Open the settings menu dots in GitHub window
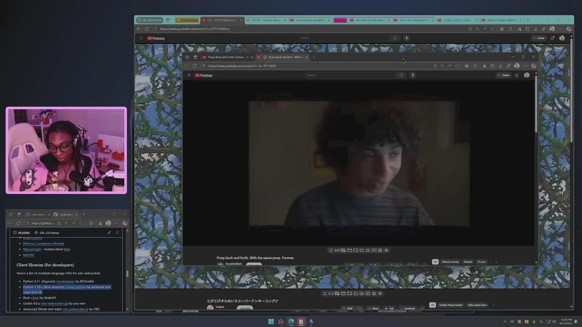582x327 pixels. tap(116, 223)
